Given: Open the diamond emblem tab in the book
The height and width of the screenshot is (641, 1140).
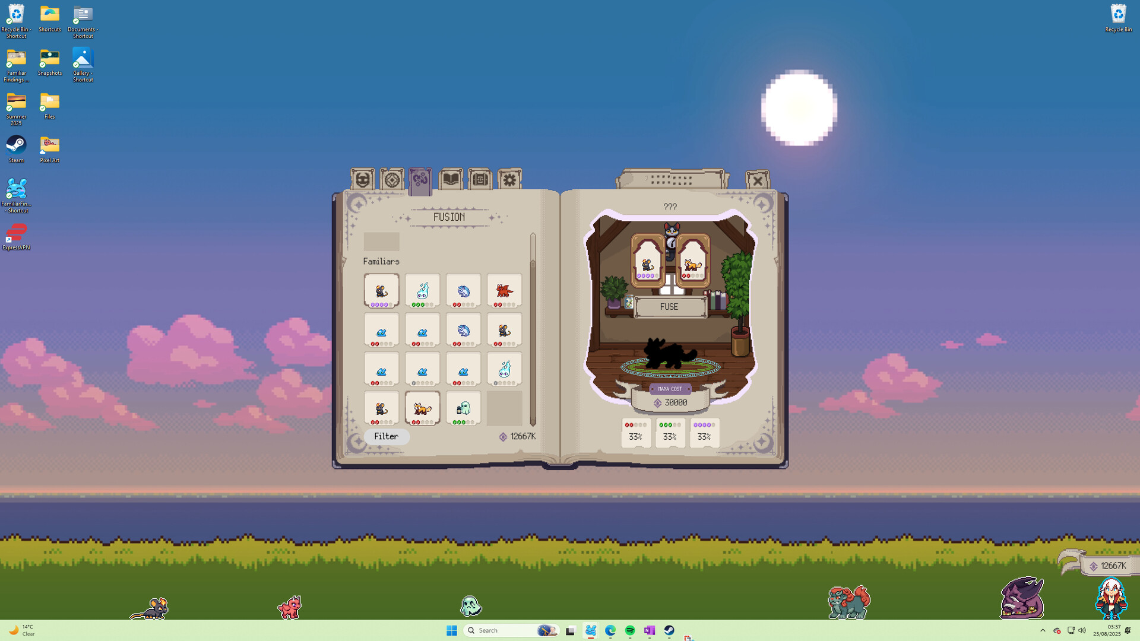Looking at the screenshot, I should pyautogui.click(x=392, y=179).
